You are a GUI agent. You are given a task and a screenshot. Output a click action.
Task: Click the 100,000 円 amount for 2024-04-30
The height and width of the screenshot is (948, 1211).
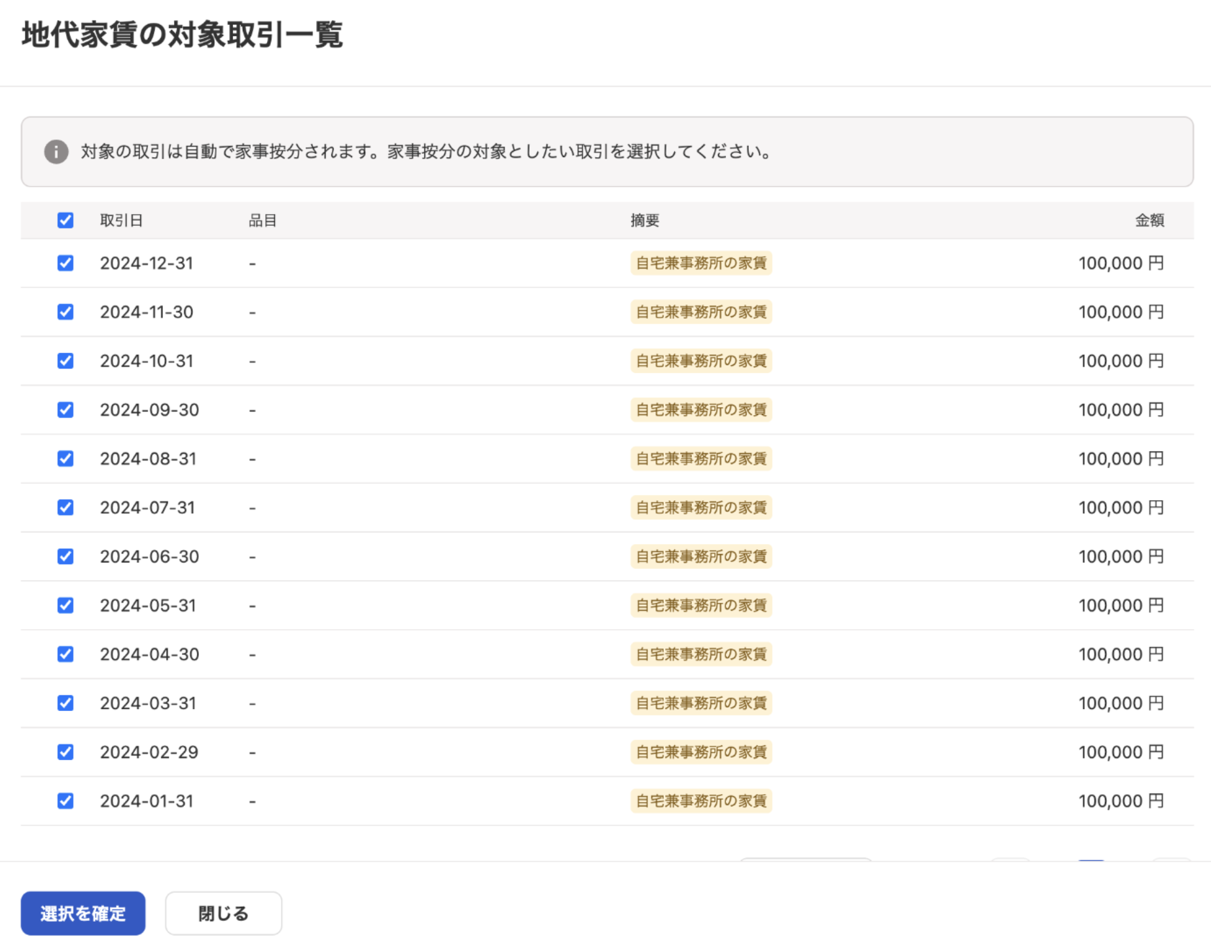(x=1121, y=654)
